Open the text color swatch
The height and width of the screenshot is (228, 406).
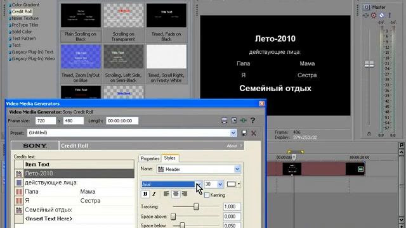[x=231, y=184]
